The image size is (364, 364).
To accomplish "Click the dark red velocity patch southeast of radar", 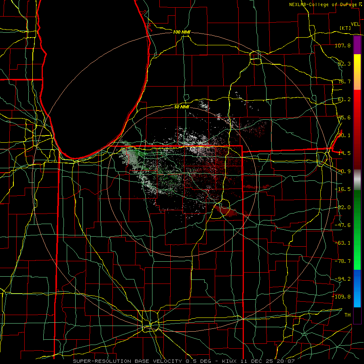I will click(225, 211).
